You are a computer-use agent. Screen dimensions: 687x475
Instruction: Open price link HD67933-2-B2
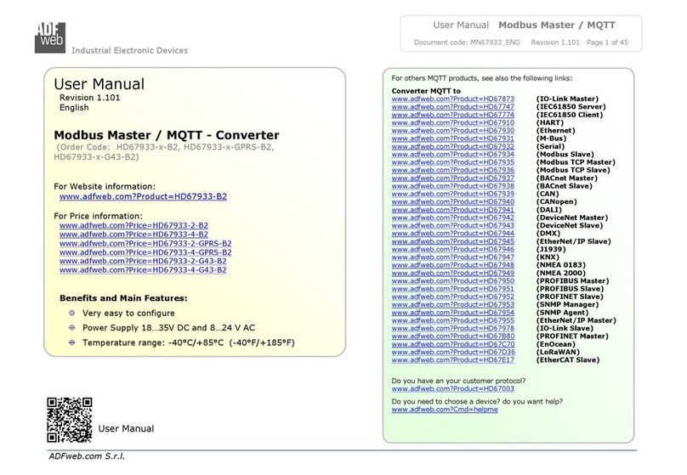[133, 225]
